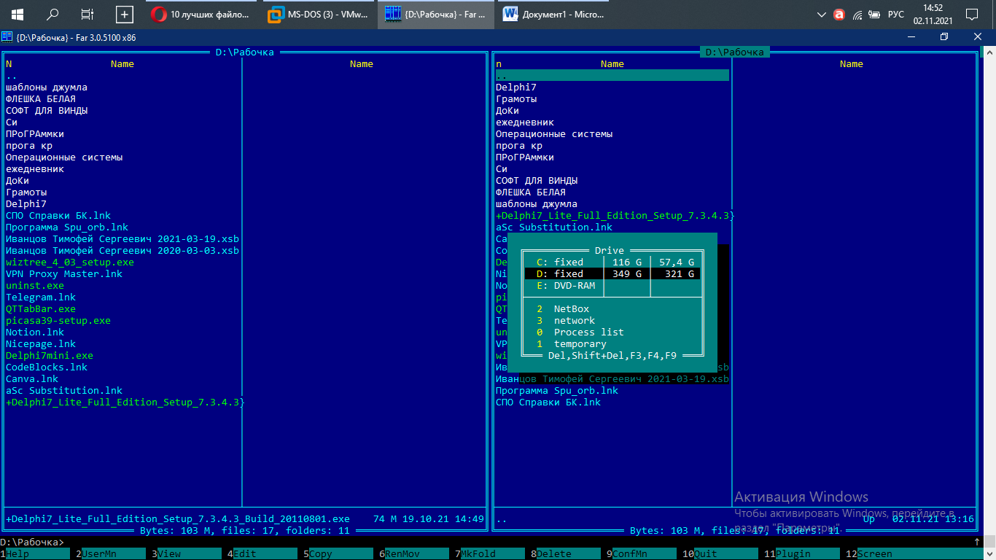This screenshot has height=560, width=996.
Task: Select СПО Справки БК.lnk in left panel
Action: point(58,215)
